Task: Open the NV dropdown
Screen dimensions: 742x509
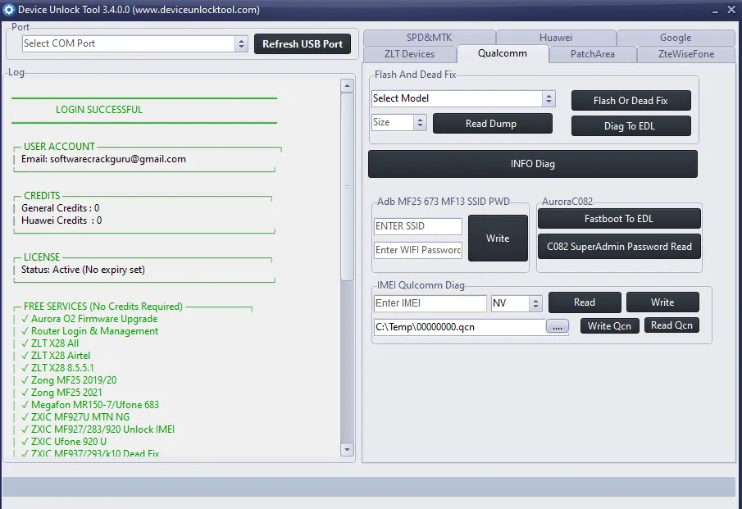Action: [537, 302]
